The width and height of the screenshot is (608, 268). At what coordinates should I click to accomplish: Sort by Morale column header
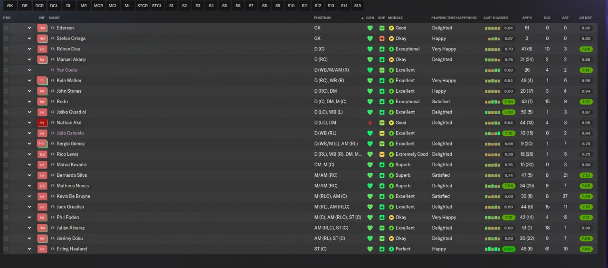click(x=395, y=18)
